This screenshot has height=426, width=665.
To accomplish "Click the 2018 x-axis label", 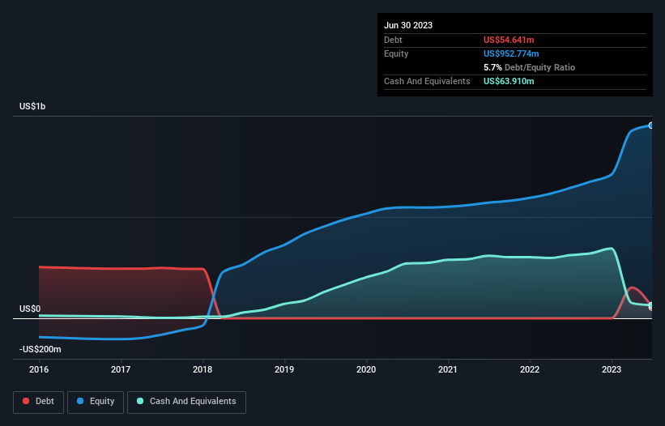I will click(x=202, y=369).
